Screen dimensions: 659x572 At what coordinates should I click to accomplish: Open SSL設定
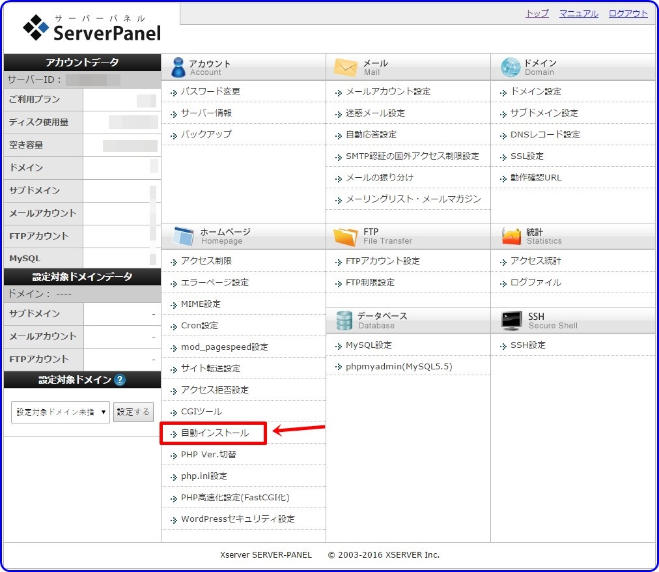coord(527,156)
